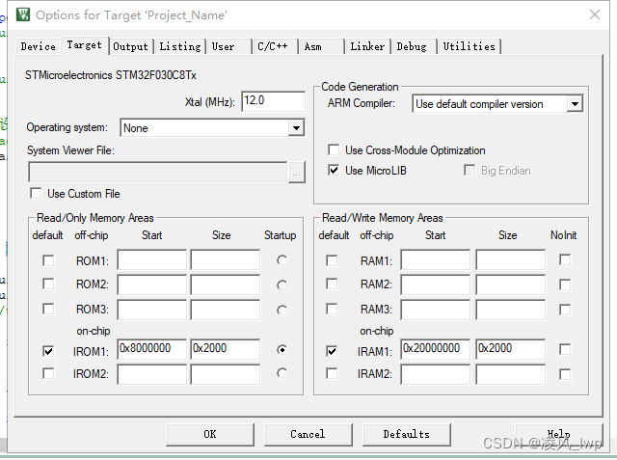Click the Cancel button
The image size is (617, 460).
tap(308, 434)
